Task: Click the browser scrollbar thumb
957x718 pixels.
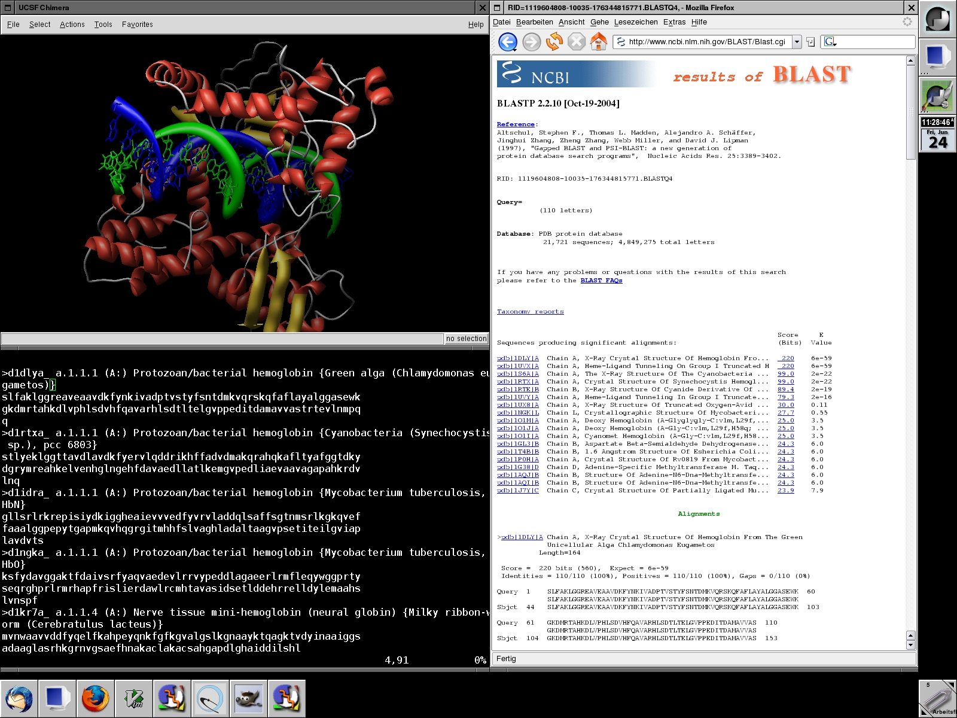Action: coord(911,112)
